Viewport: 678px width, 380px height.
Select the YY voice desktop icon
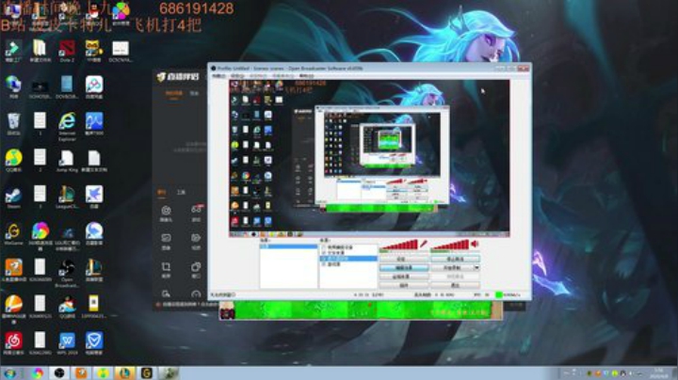pos(94,51)
